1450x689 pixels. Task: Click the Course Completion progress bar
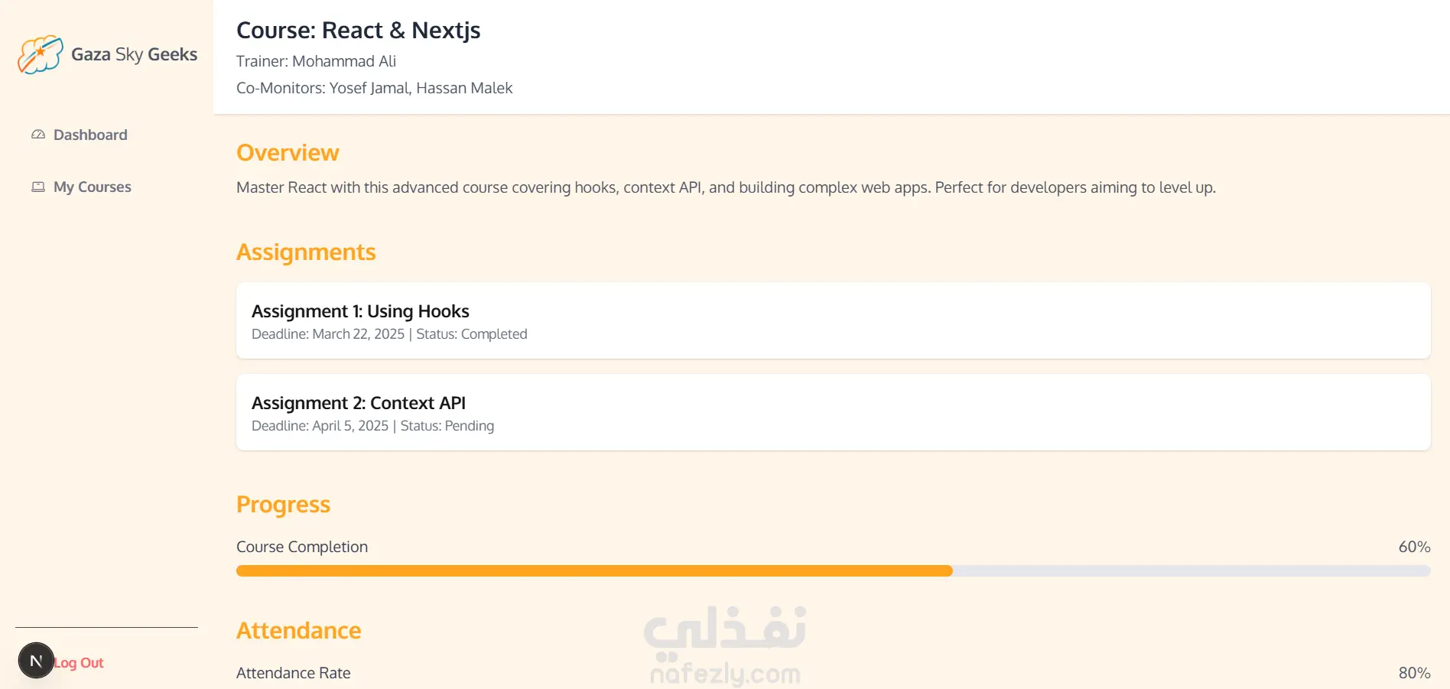(833, 570)
